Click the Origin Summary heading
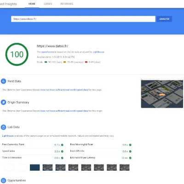 click(x=18, y=103)
